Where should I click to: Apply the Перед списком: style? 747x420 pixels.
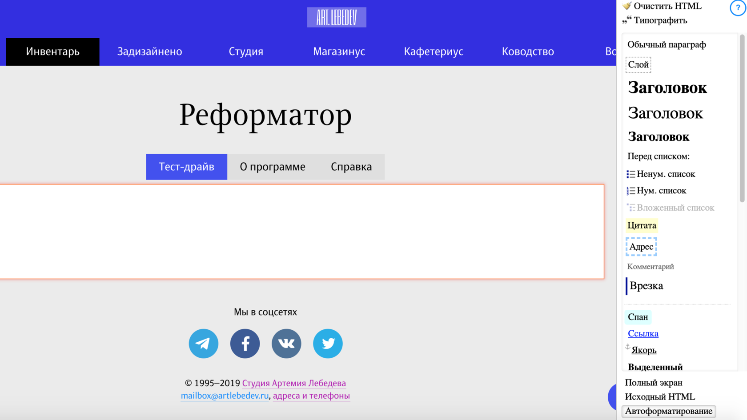pyautogui.click(x=658, y=156)
